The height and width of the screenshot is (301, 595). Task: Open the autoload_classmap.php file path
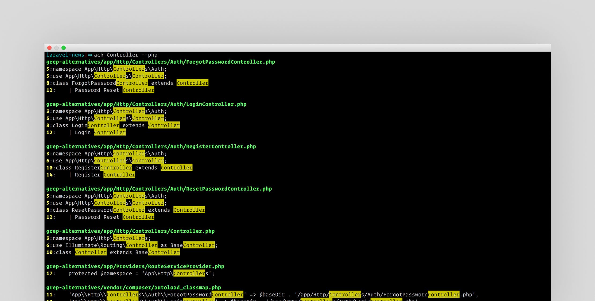[133, 287]
